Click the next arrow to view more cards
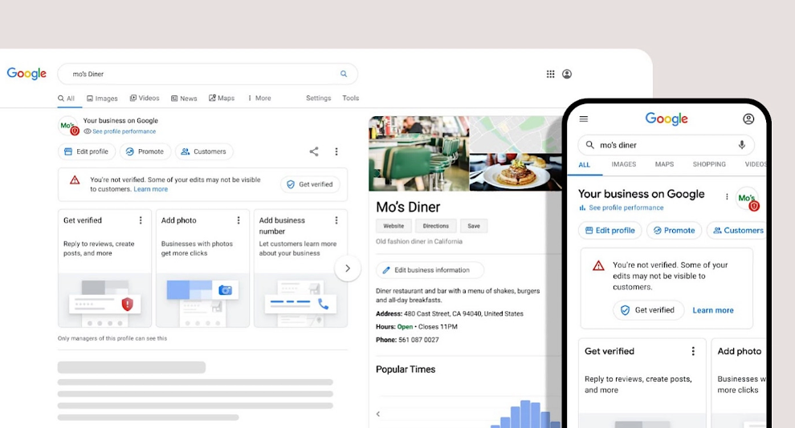 click(347, 269)
